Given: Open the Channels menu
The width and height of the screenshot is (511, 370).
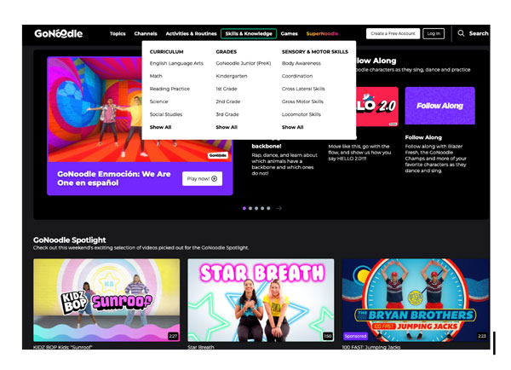Looking at the screenshot, I should click(x=146, y=33).
